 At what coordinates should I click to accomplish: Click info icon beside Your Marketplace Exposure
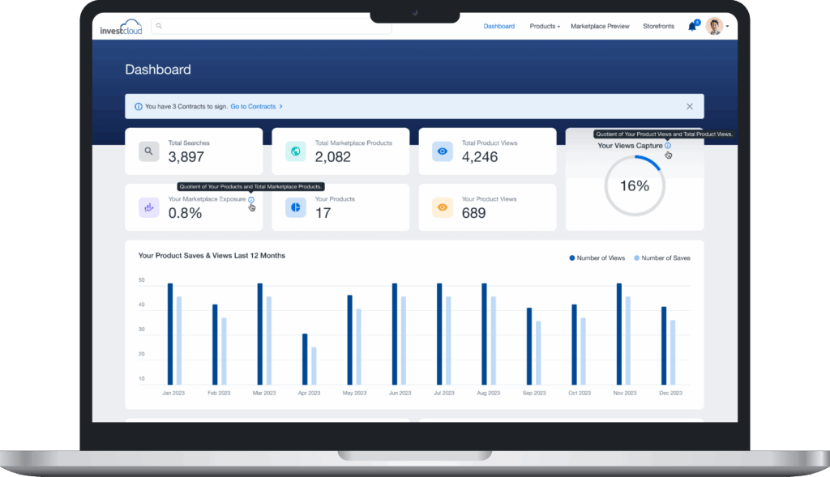[251, 199]
